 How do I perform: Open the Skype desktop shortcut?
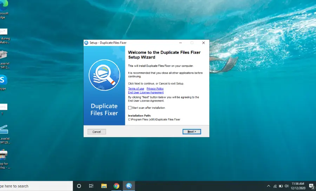click(x=3, y=82)
